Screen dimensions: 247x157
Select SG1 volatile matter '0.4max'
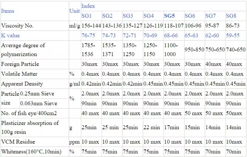coord(90,74)
